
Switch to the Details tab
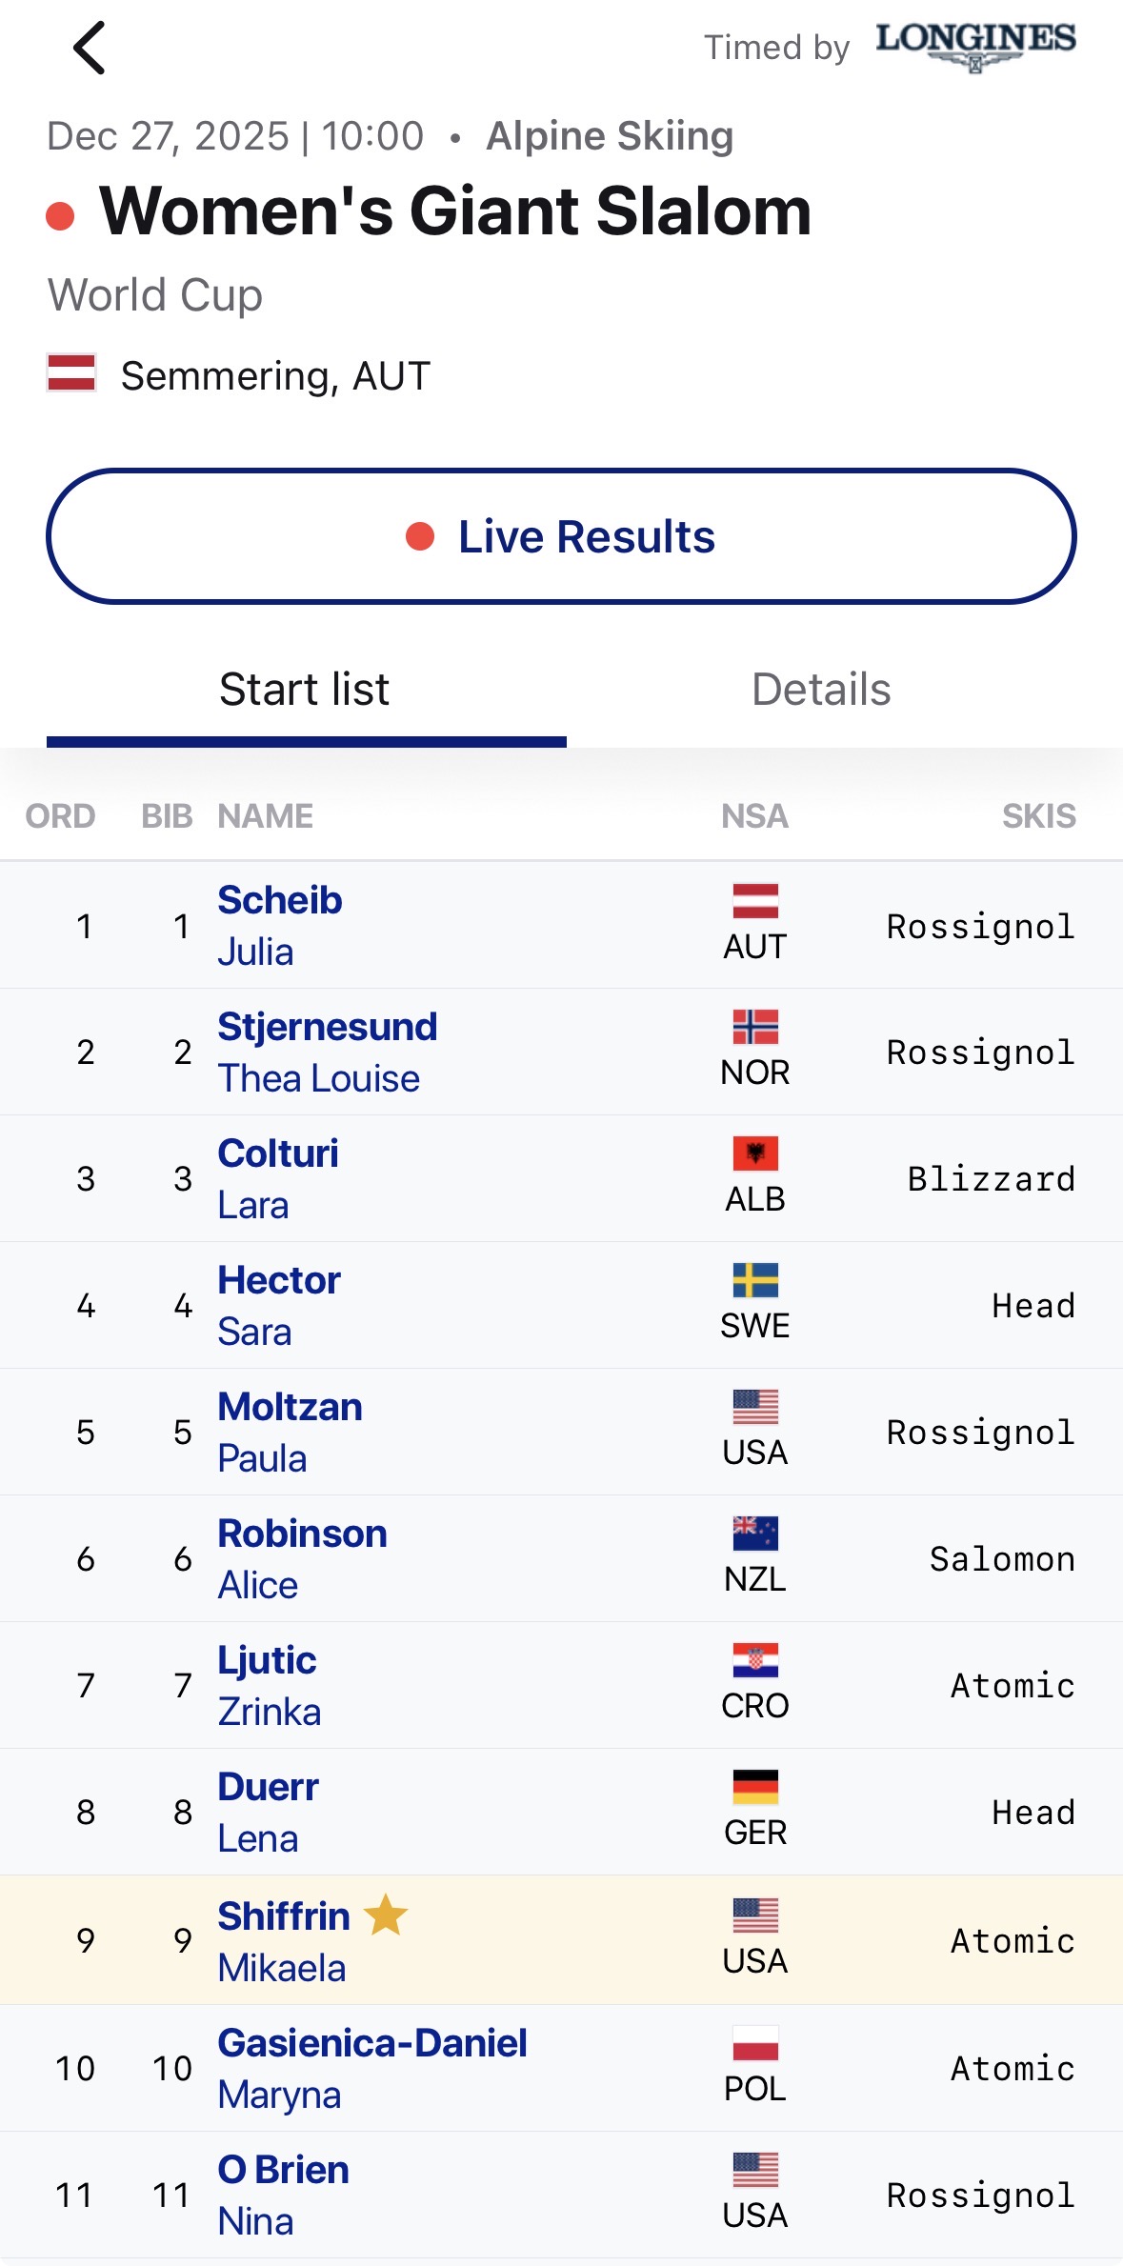[x=821, y=690]
